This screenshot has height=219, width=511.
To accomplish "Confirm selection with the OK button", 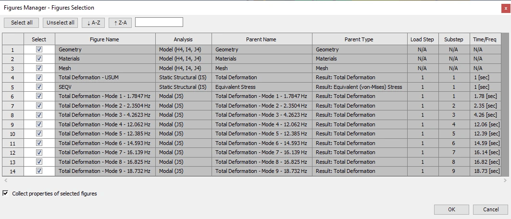I will click(x=451, y=209).
